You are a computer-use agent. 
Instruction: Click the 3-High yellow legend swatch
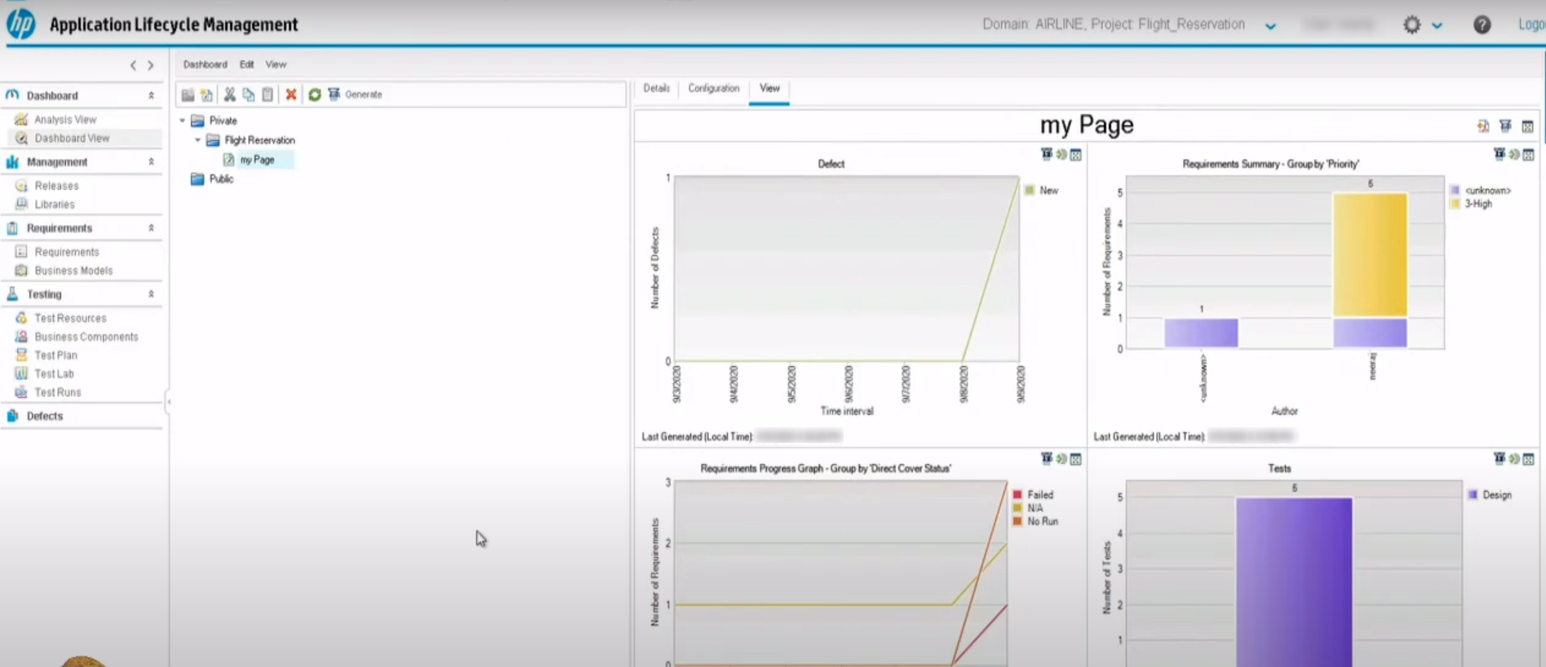click(x=1455, y=204)
